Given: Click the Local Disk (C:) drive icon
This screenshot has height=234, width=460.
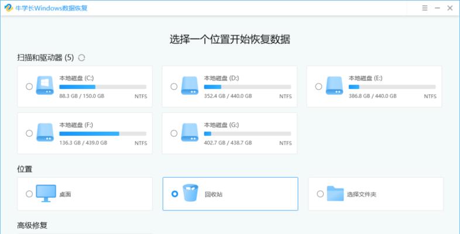Looking at the screenshot, I should click(x=45, y=85).
